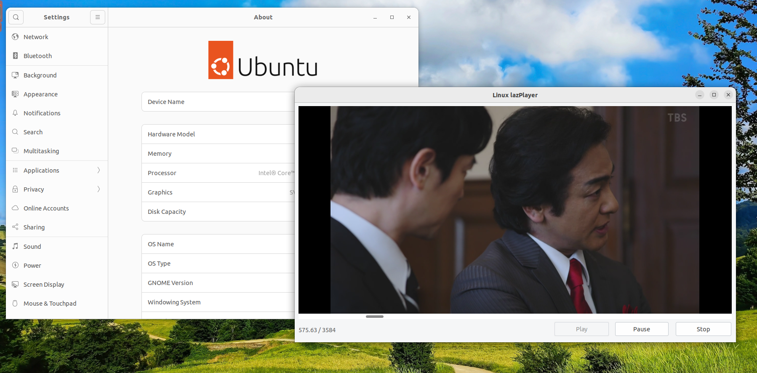Open Online Accounts settings
The height and width of the screenshot is (373, 757).
tap(57, 208)
